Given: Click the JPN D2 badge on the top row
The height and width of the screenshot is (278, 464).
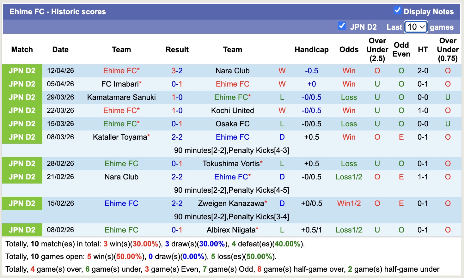Looking at the screenshot, I should pos(22,70).
